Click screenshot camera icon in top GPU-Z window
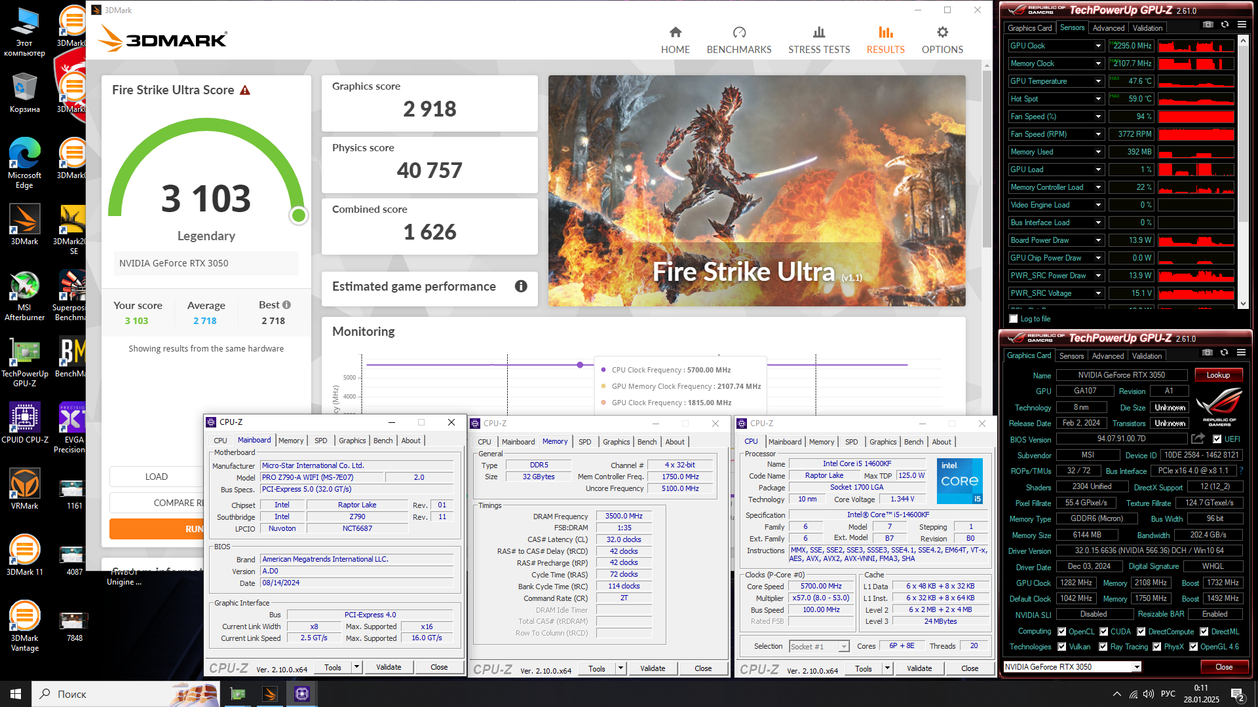1258x707 pixels. click(1208, 25)
